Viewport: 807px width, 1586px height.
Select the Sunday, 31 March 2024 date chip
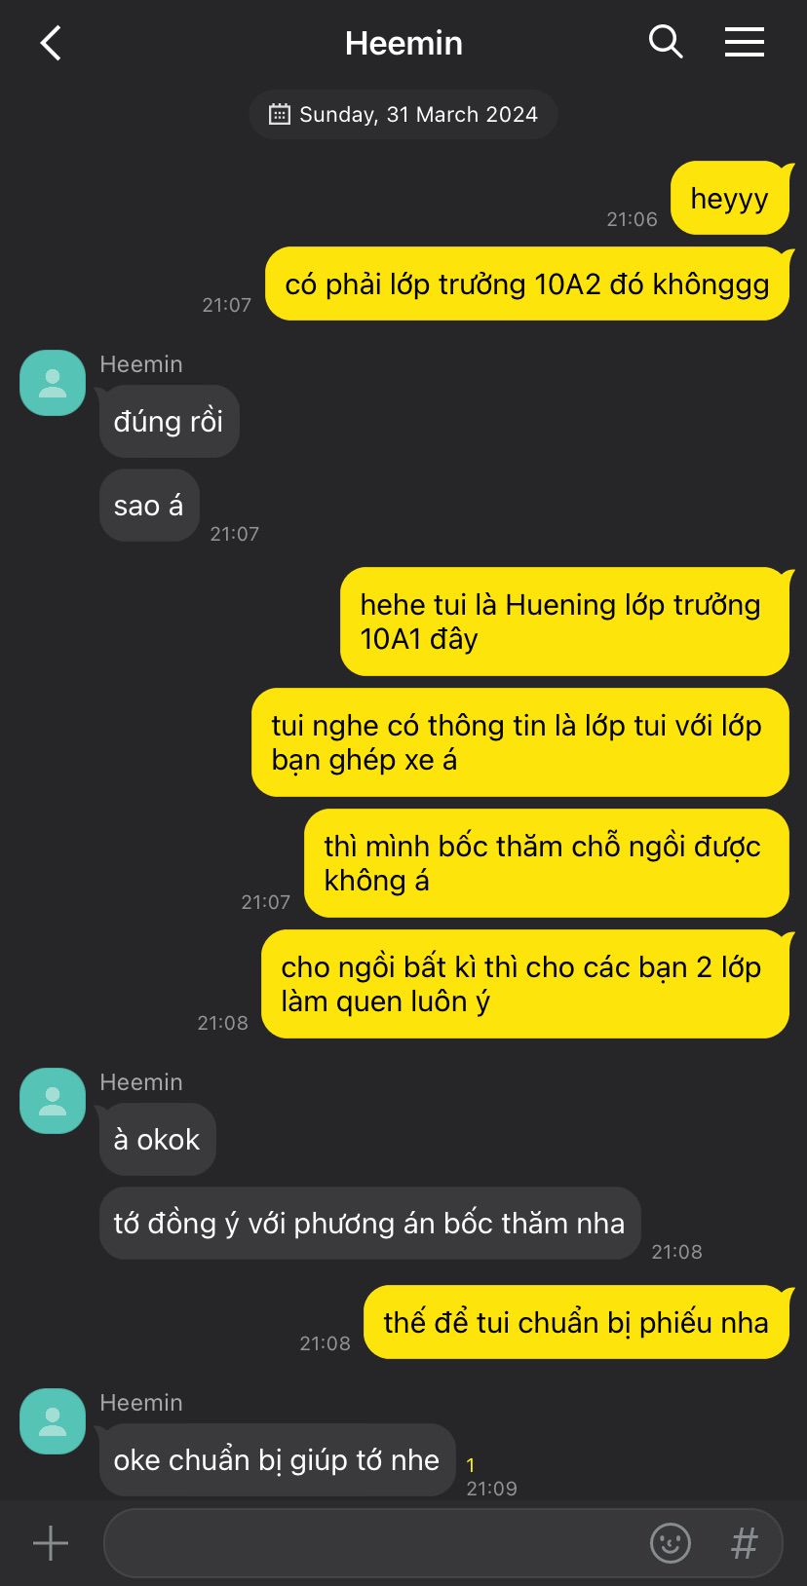[x=403, y=114]
